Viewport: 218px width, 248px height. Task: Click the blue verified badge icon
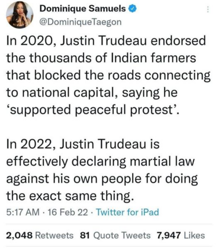click(x=133, y=8)
